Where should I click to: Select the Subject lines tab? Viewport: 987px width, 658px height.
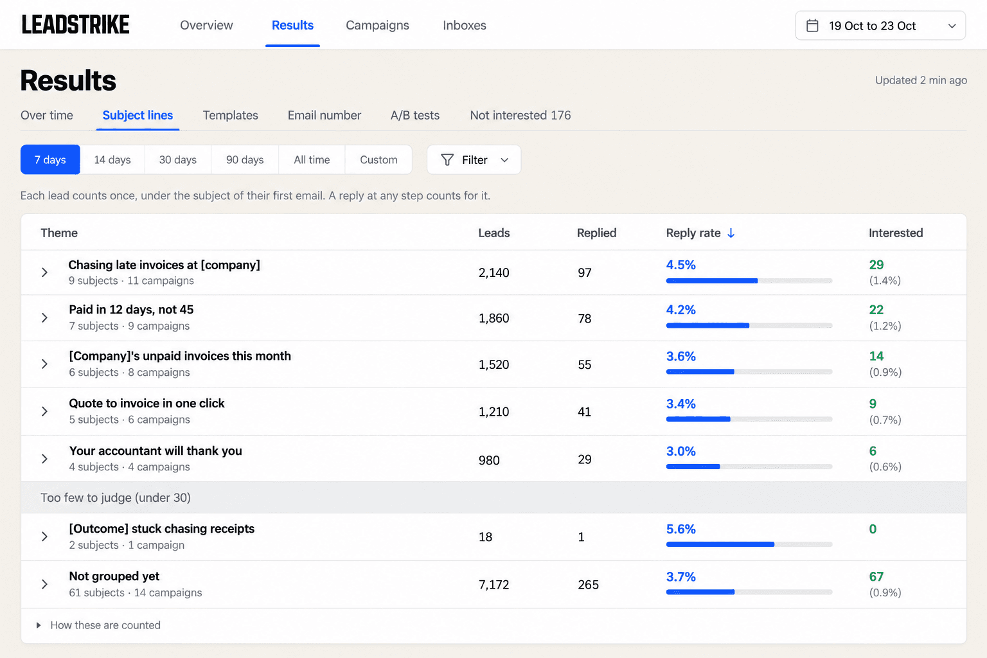click(x=138, y=115)
